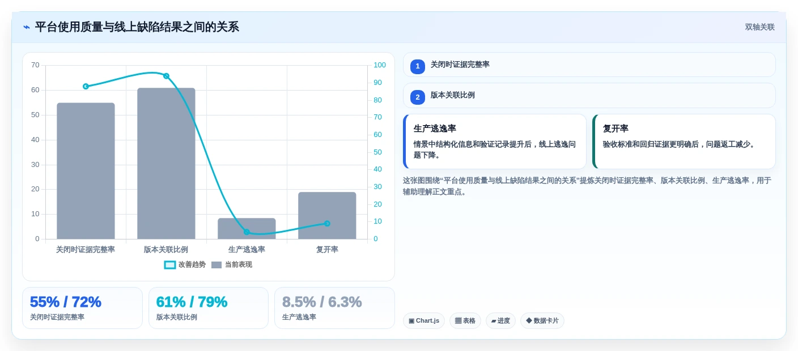This screenshot has width=798, height=351.
Task: Click the grid icon in 表格 tag
Action: (458, 321)
